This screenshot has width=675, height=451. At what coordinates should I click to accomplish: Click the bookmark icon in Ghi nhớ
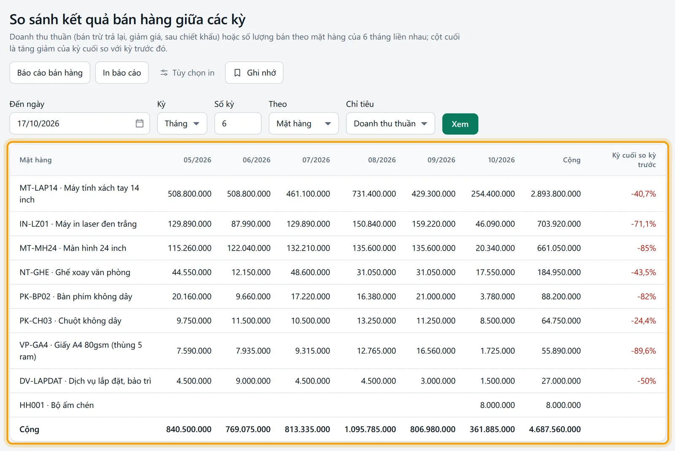coord(238,73)
